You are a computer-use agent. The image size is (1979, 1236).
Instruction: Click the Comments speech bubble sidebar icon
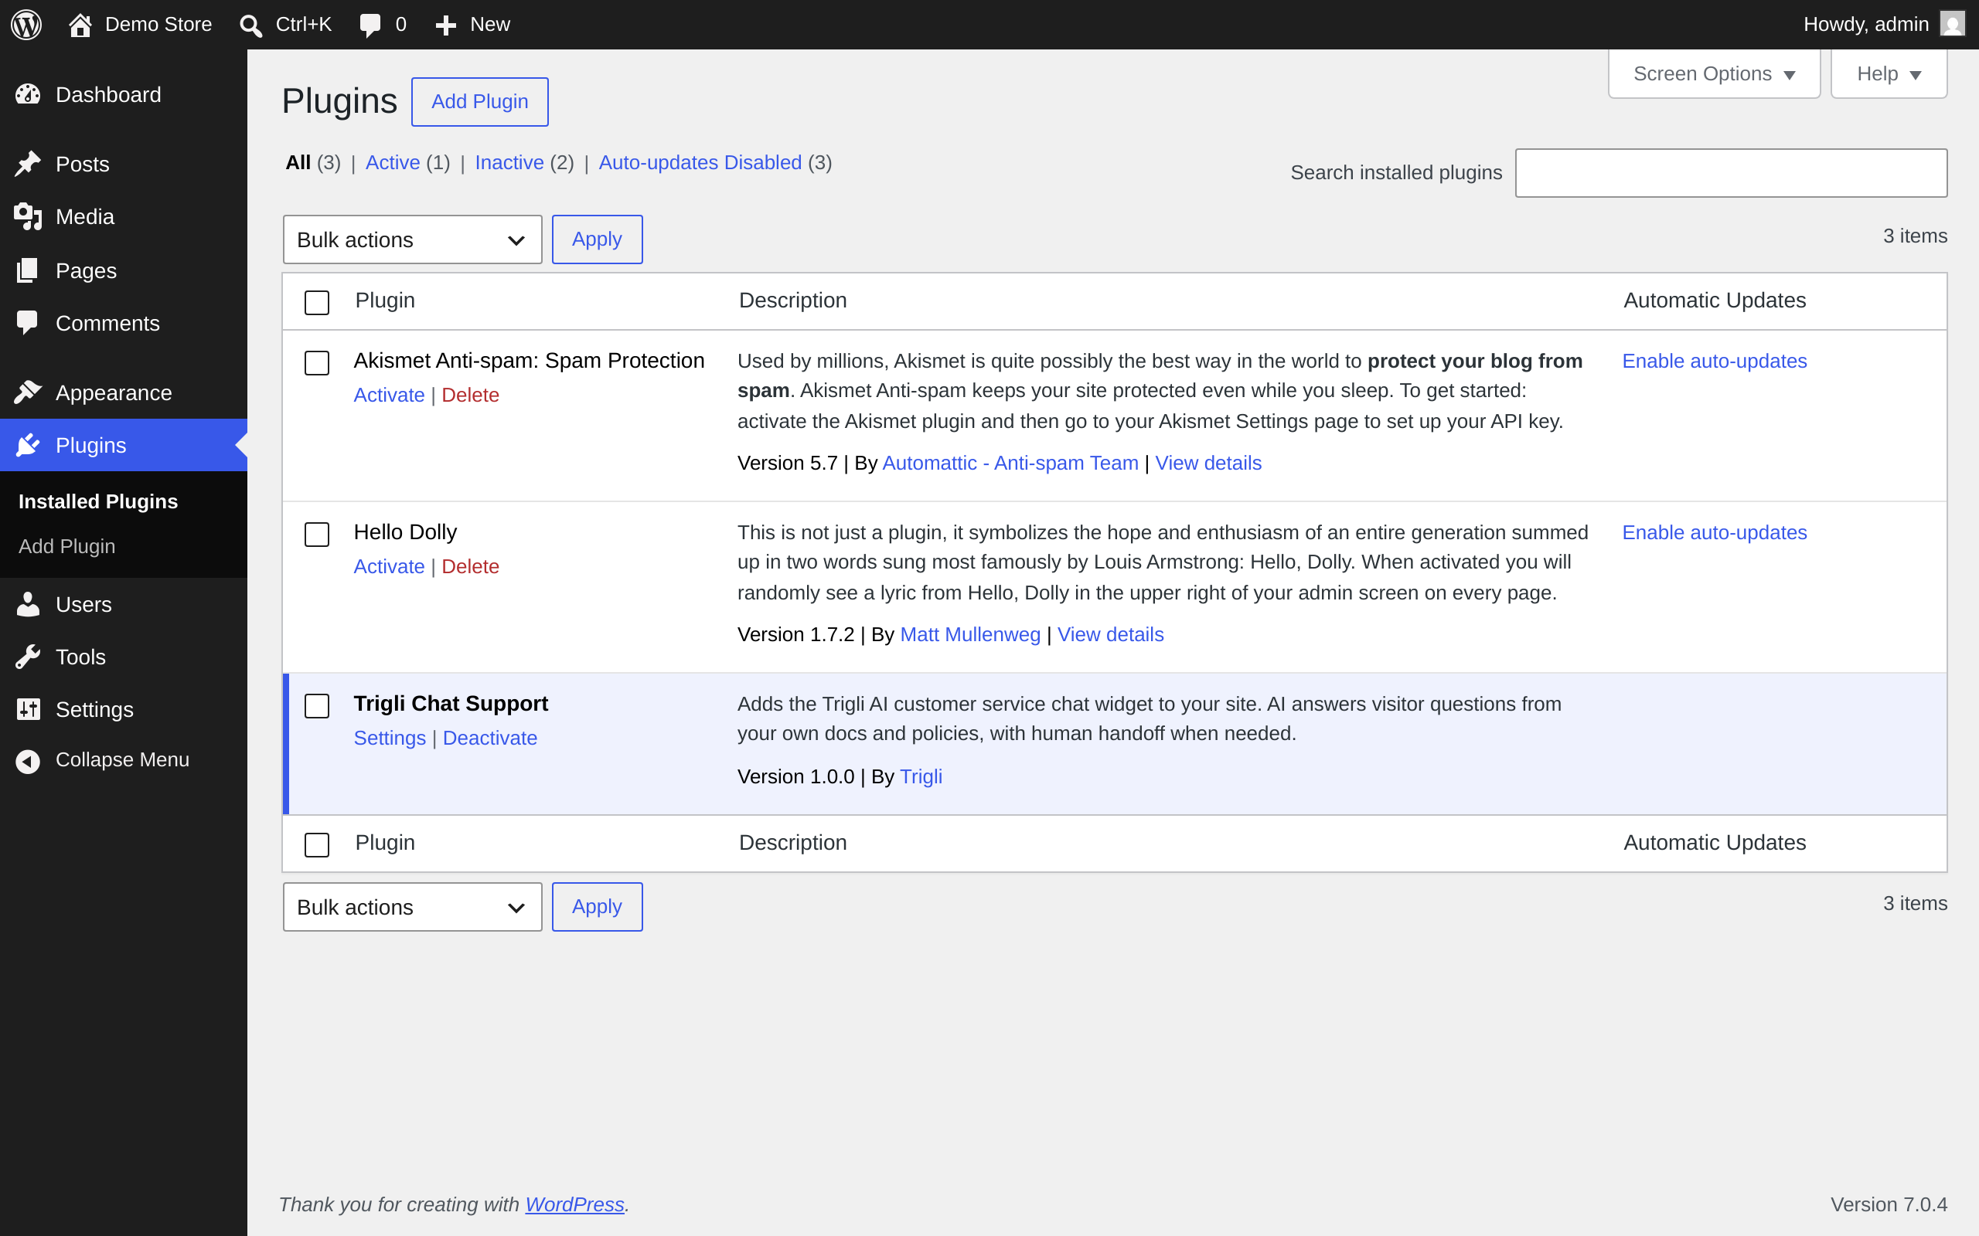(x=28, y=323)
